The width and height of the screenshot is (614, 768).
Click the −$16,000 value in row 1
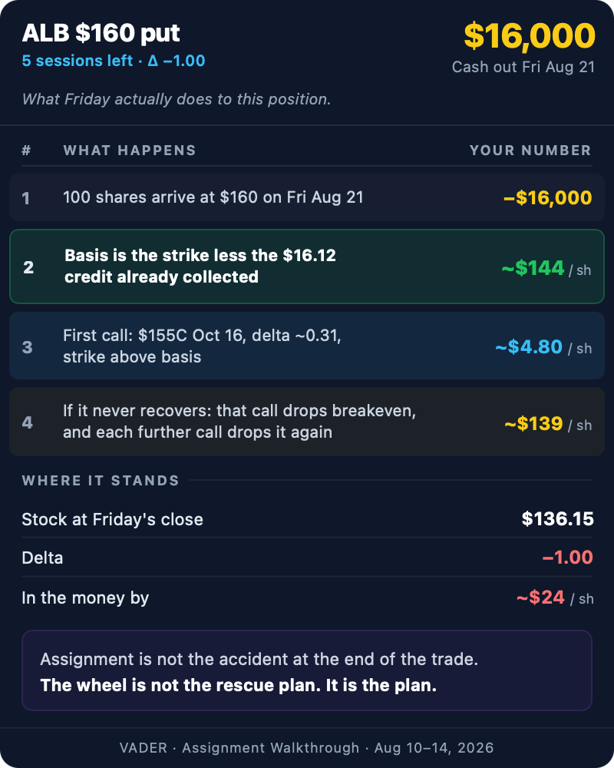coord(547,198)
